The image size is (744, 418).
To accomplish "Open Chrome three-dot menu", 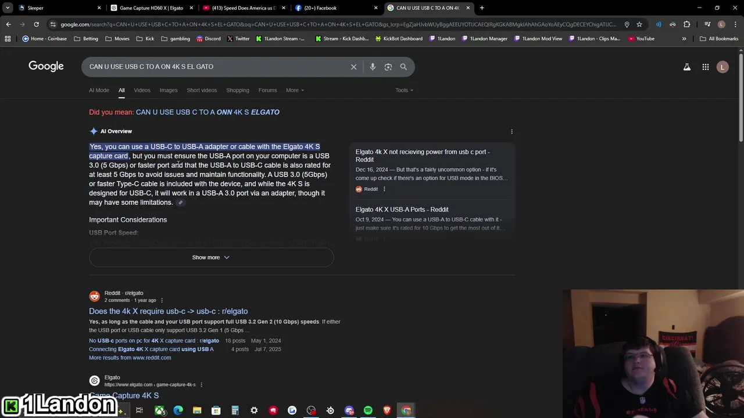I will 735,24.
